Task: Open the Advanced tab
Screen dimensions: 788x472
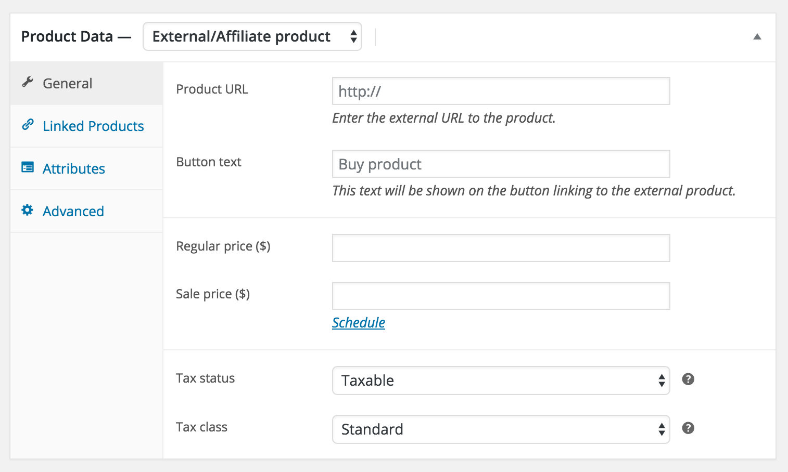Action: (x=73, y=212)
